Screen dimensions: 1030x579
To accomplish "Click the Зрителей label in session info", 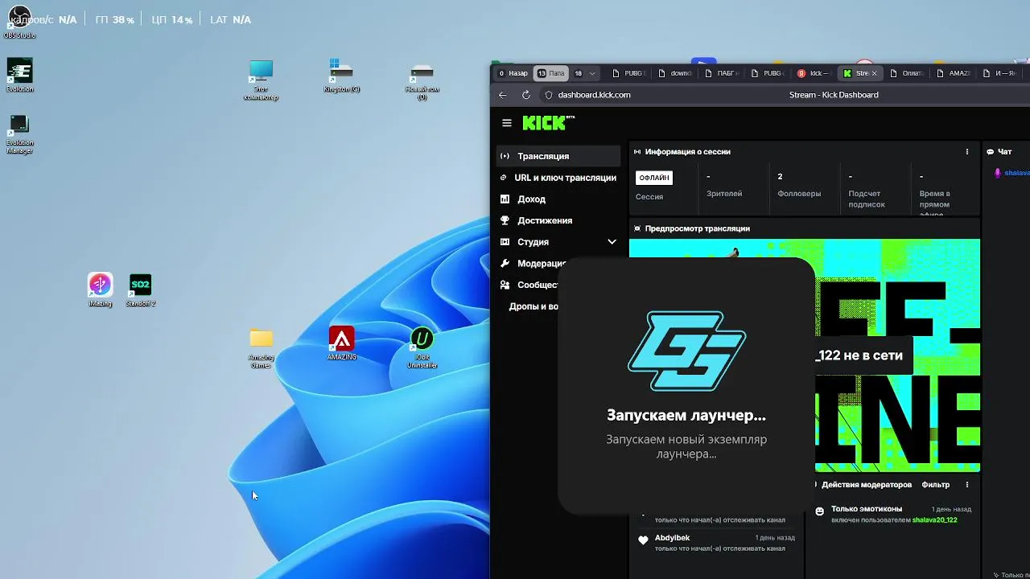I will click(724, 194).
